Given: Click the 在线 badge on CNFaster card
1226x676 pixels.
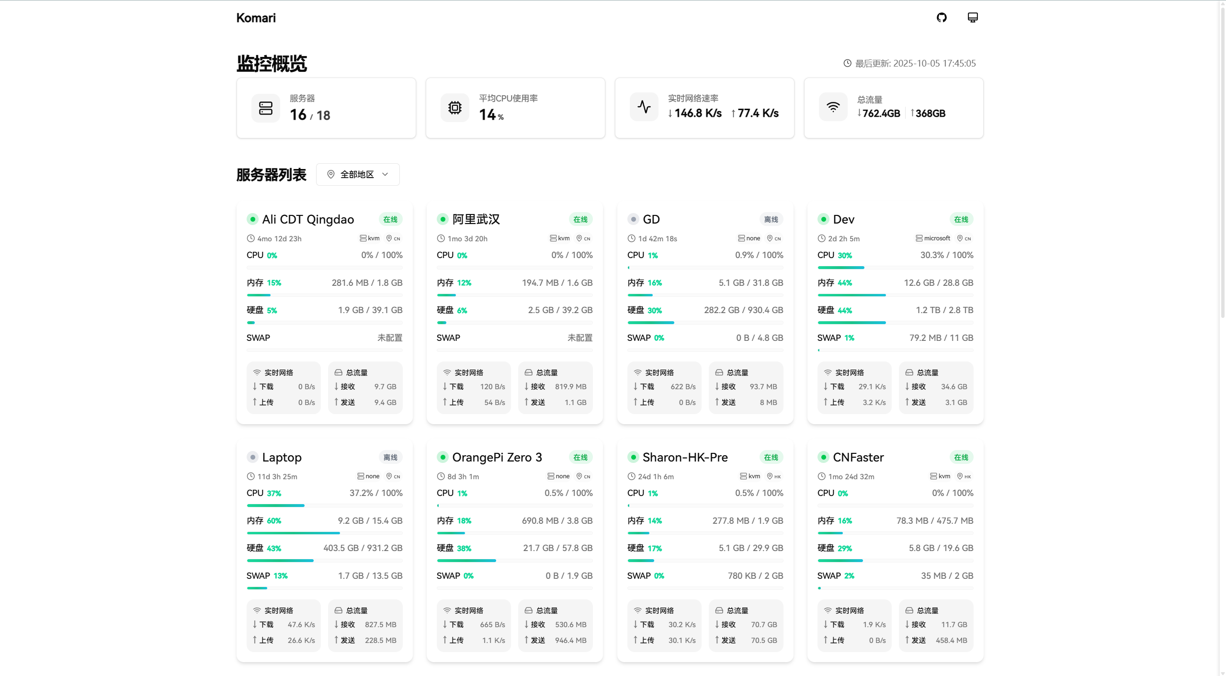Looking at the screenshot, I should [961, 457].
